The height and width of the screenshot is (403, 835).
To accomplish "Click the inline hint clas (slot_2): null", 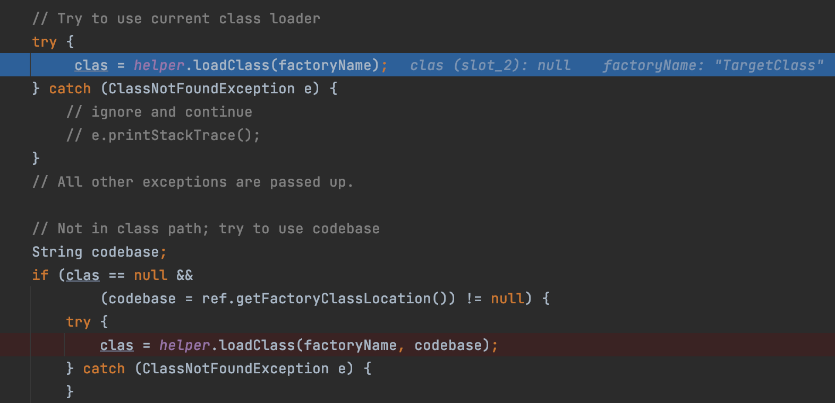I will click(490, 65).
